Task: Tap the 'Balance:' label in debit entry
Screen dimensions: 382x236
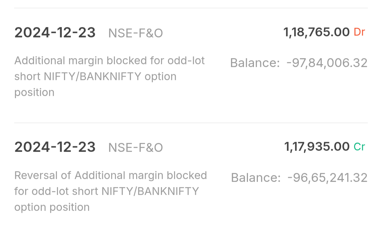Action: (255, 63)
